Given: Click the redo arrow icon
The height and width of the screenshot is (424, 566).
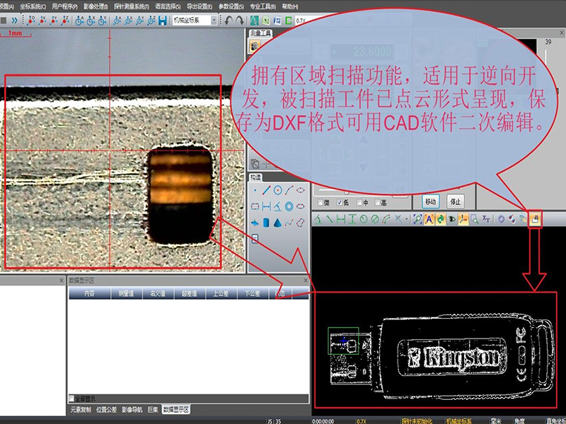Looking at the screenshot, I should [x=240, y=20].
